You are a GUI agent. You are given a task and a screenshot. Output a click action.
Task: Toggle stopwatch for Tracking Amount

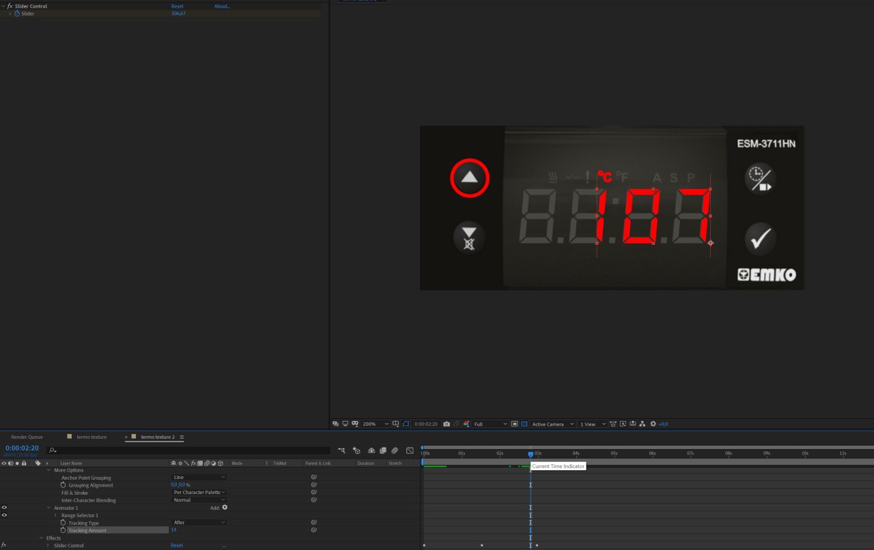click(x=63, y=530)
